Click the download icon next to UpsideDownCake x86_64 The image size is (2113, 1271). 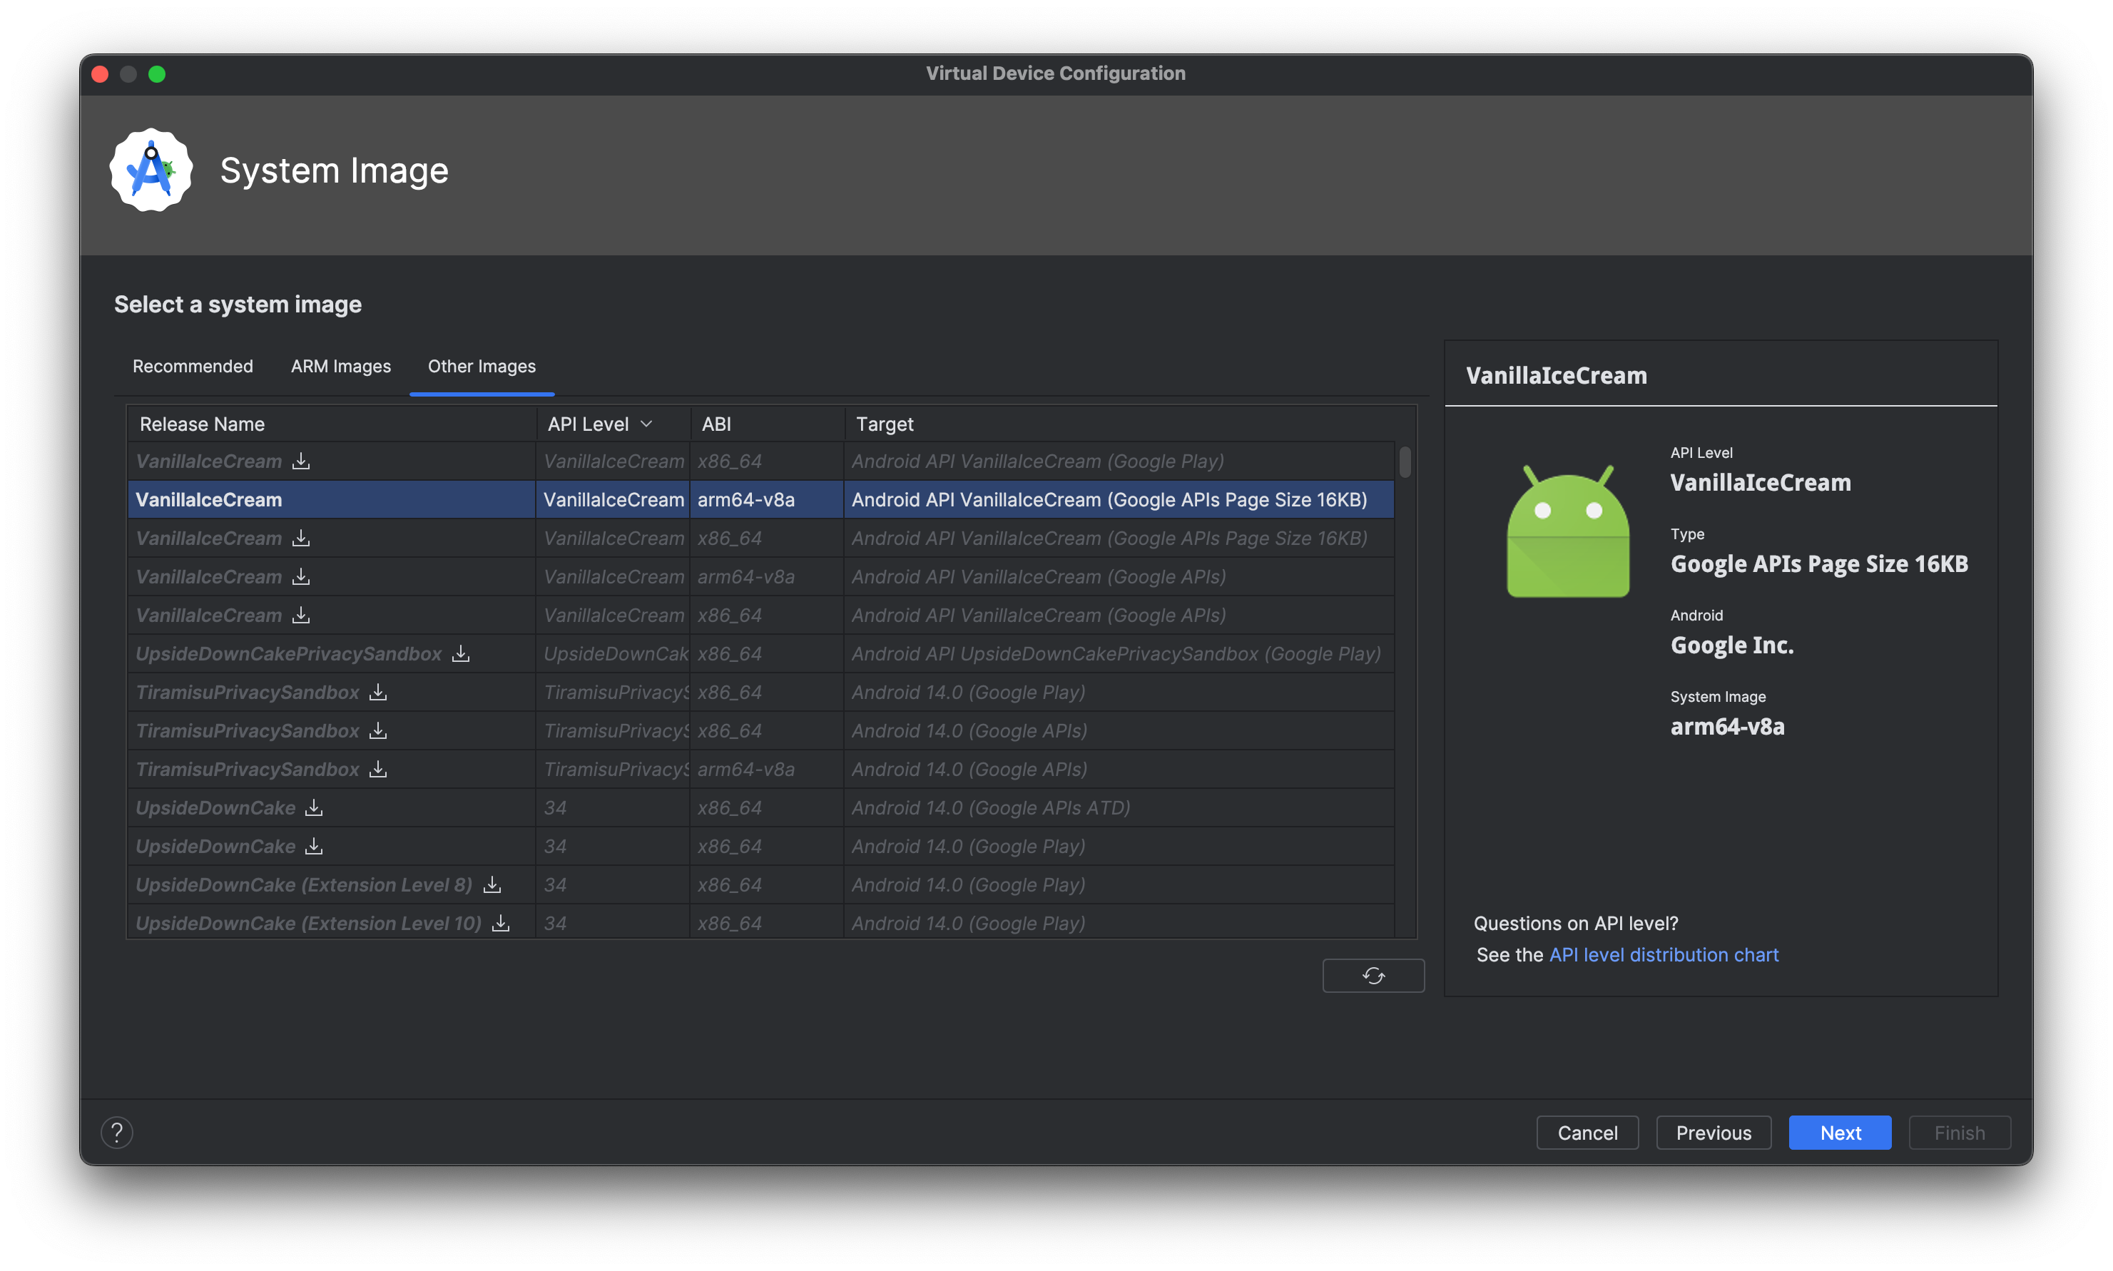[x=314, y=807]
